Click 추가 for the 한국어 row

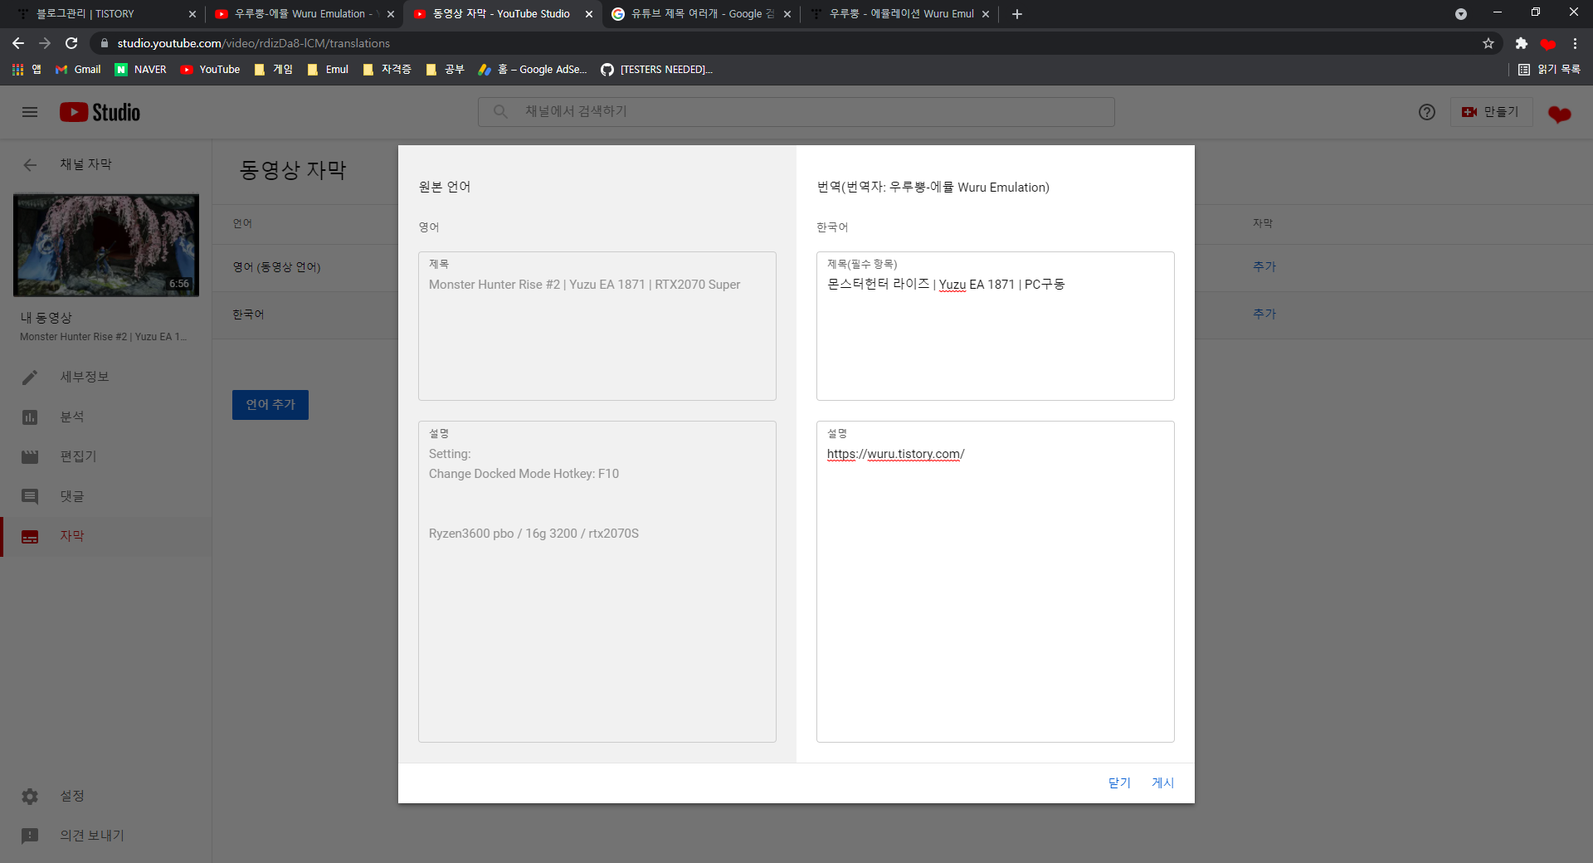pos(1264,314)
